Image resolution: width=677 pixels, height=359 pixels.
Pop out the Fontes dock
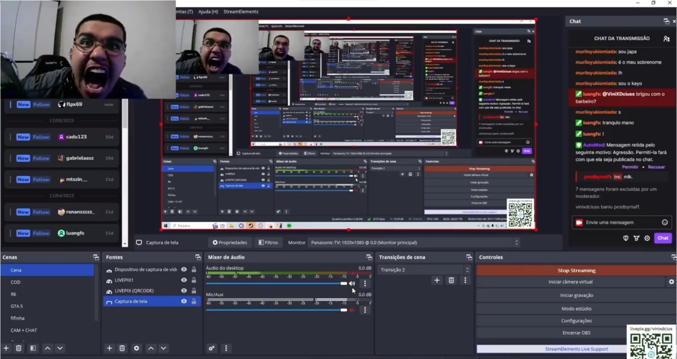pyautogui.click(x=198, y=257)
